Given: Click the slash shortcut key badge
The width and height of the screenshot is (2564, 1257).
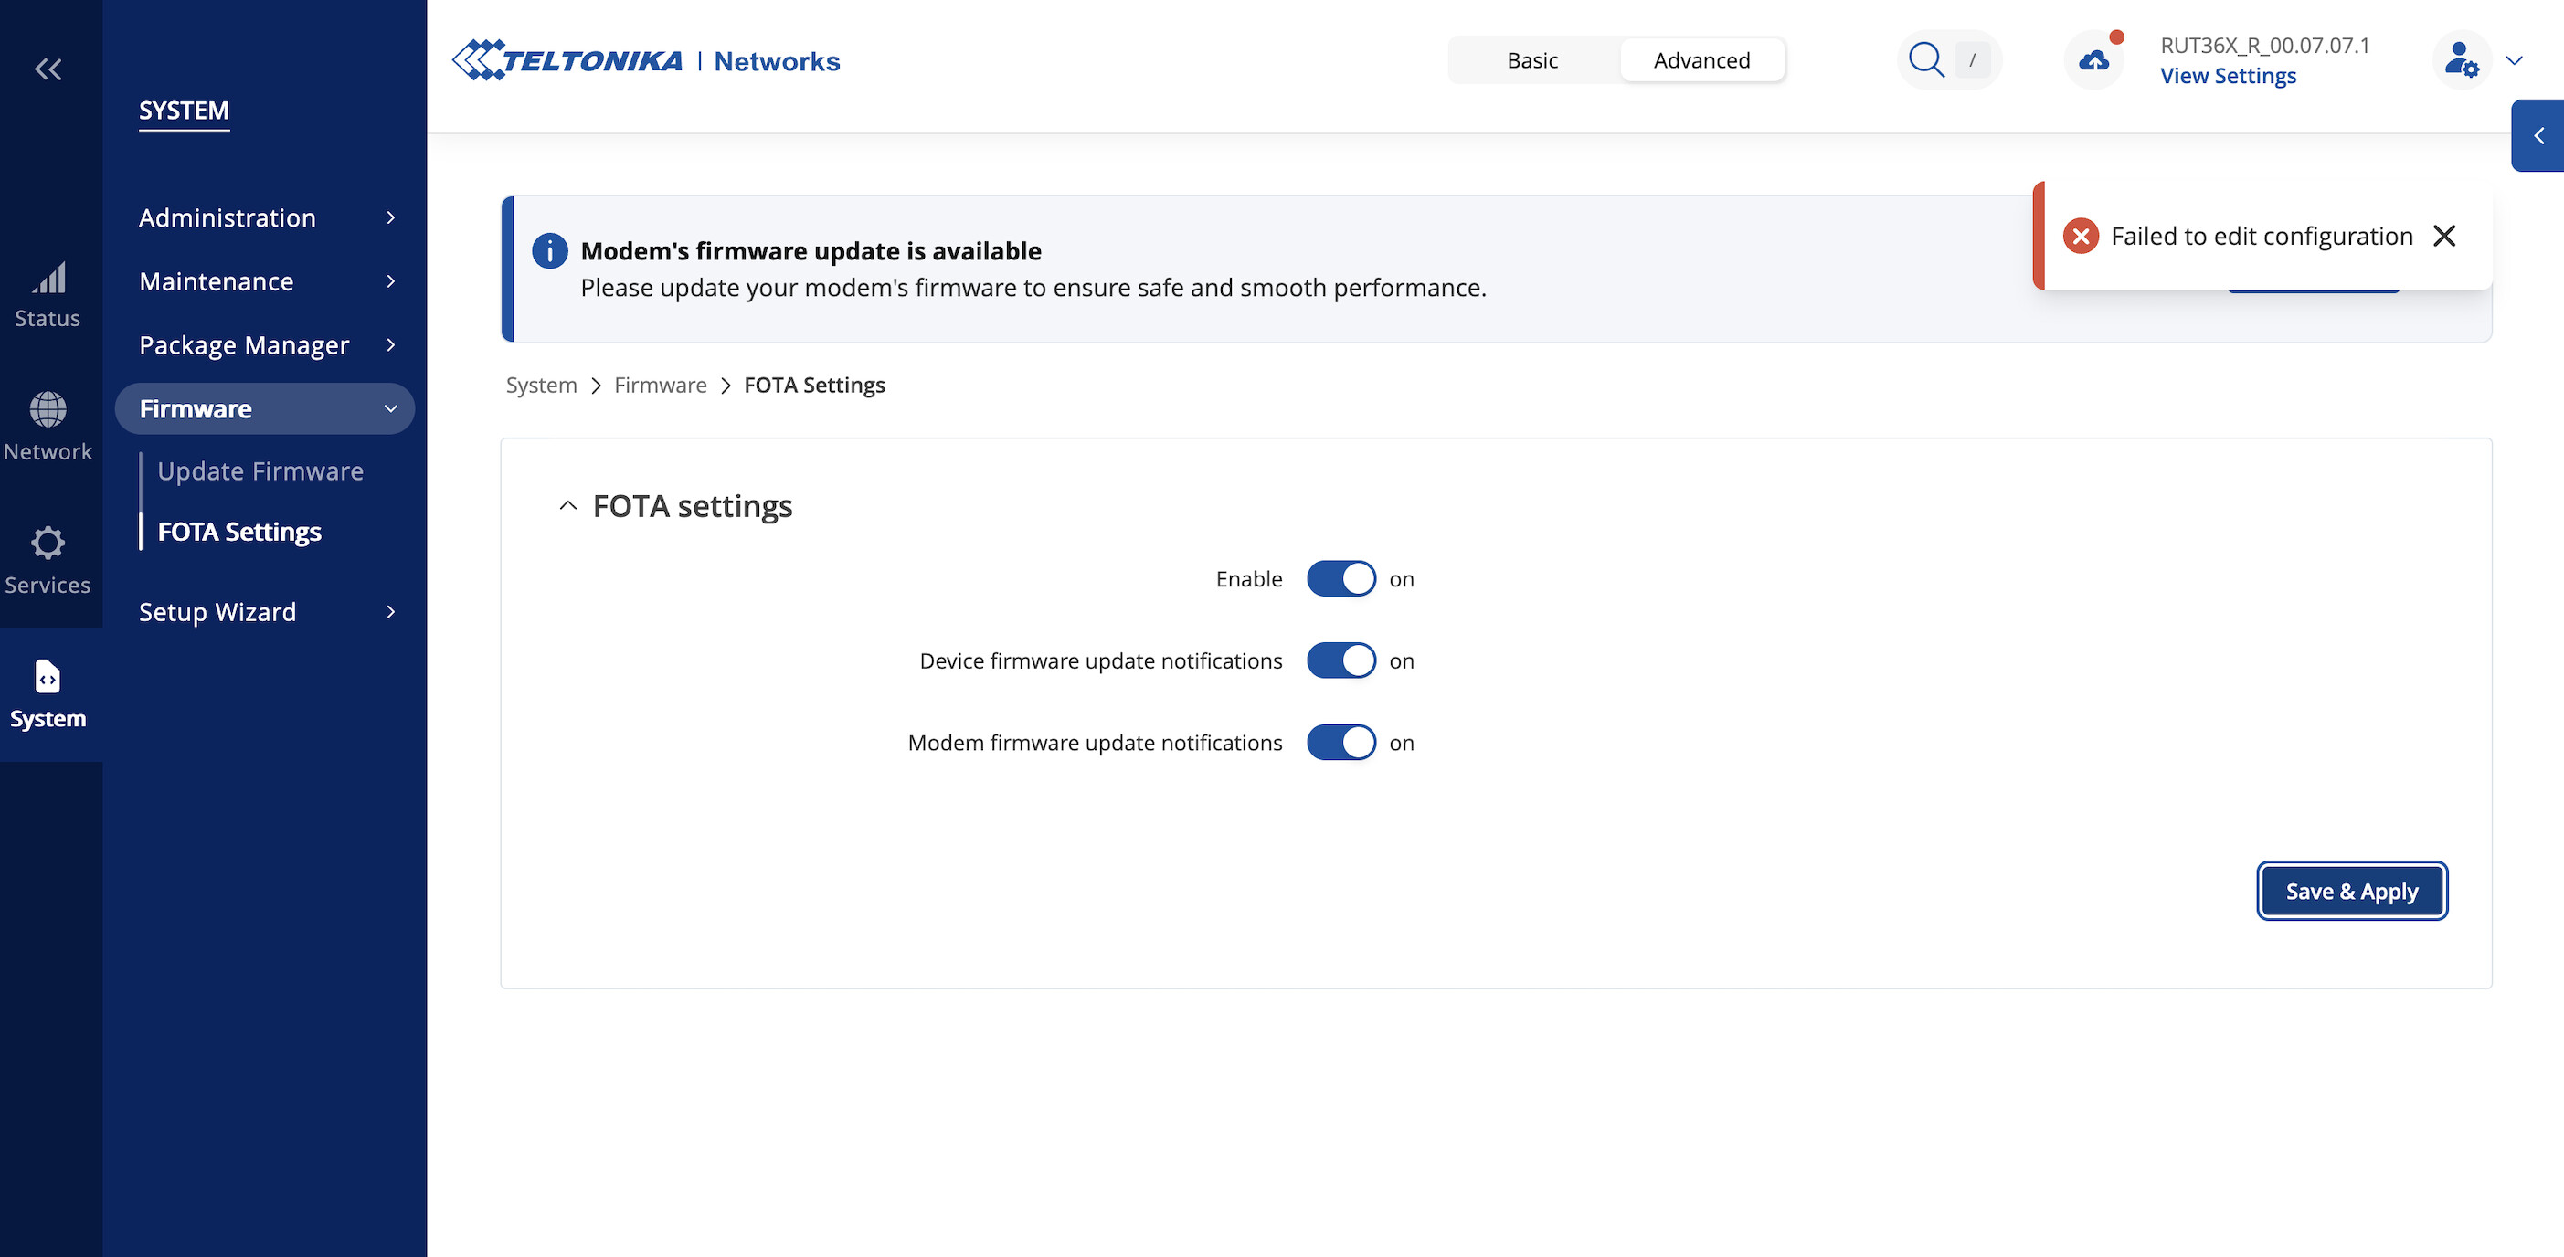Looking at the screenshot, I should pyautogui.click(x=1972, y=59).
